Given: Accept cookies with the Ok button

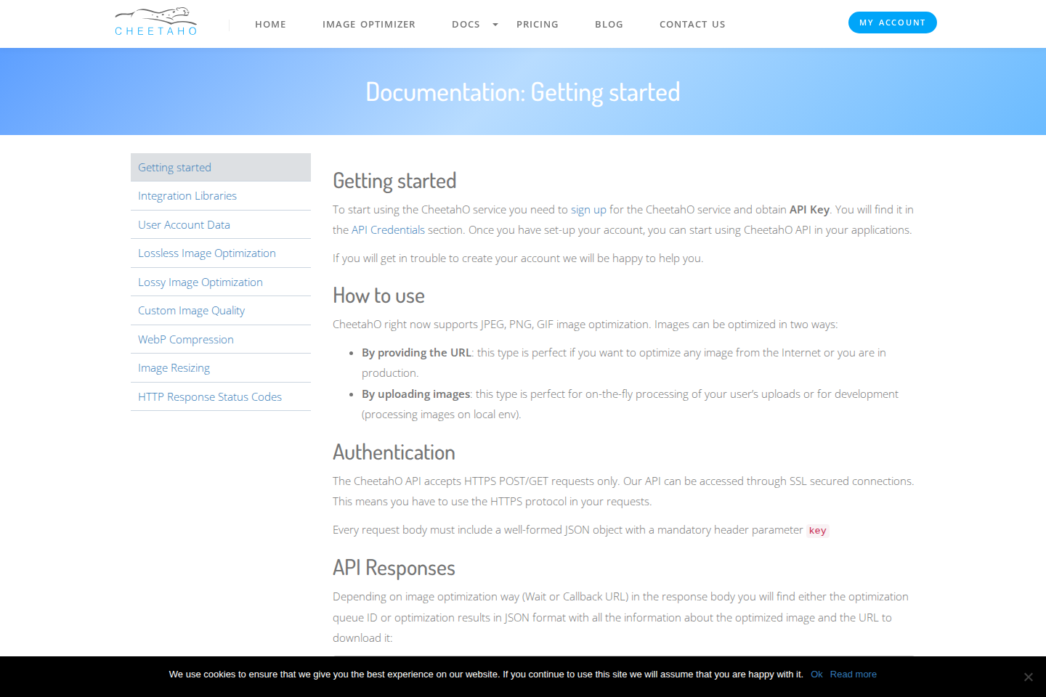Looking at the screenshot, I should click(x=816, y=674).
